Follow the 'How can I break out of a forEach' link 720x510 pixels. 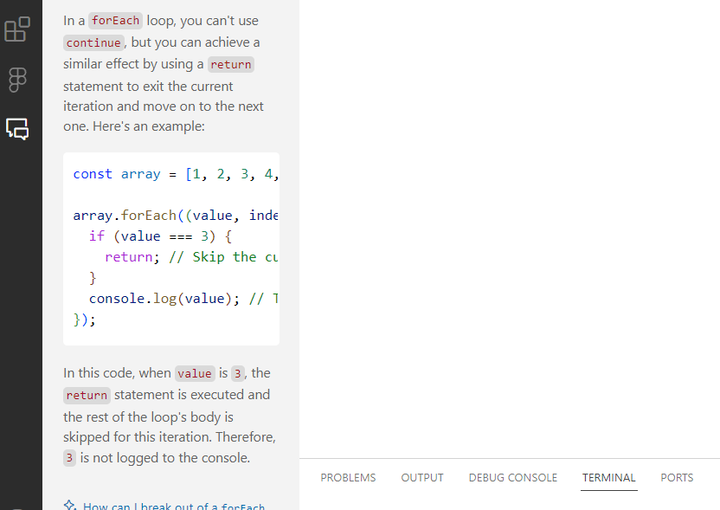click(x=174, y=506)
